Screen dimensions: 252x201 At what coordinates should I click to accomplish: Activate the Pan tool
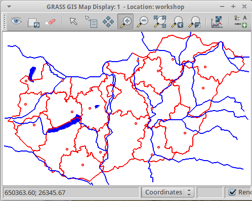(108, 22)
